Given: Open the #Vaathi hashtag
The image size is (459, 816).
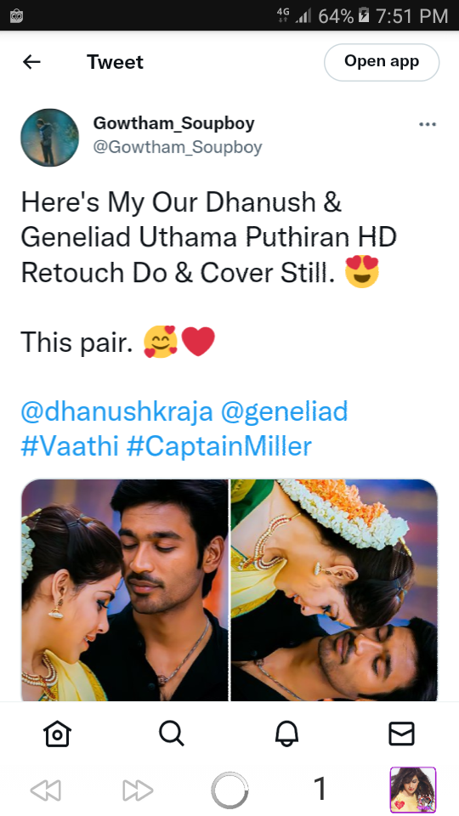Looking at the screenshot, I should pyautogui.click(x=71, y=446).
